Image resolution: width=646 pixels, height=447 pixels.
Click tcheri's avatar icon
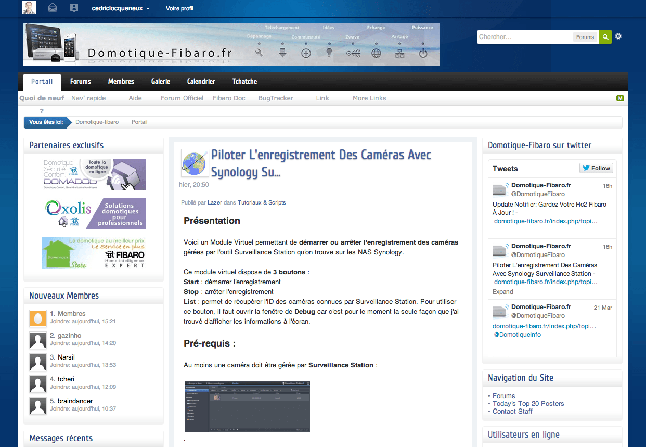pyautogui.click(x=38, y=384)
